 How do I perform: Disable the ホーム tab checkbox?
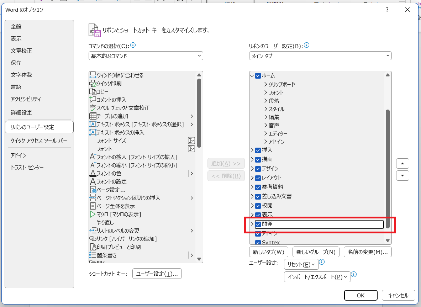pyautogui.click(x=257, y=75)
